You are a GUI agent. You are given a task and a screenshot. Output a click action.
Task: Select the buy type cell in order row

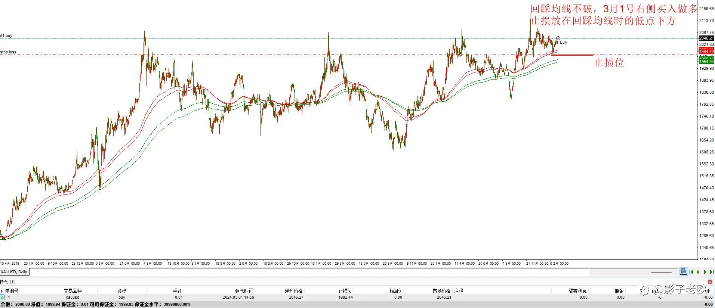click(122, 298)
